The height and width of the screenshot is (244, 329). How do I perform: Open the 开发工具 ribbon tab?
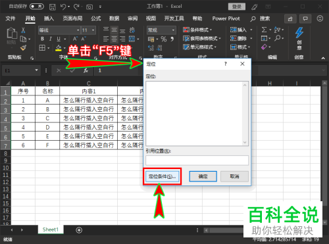pos(174,18)
